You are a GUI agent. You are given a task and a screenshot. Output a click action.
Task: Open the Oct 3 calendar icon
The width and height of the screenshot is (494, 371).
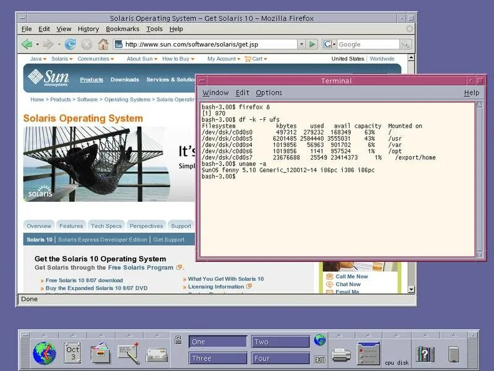tap(72, 353)
